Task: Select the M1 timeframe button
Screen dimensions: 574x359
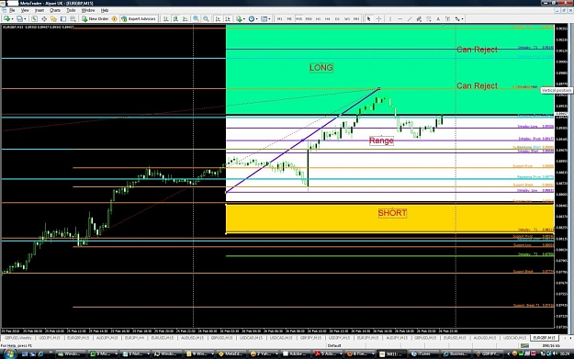Action: click(x=280, y=18)
